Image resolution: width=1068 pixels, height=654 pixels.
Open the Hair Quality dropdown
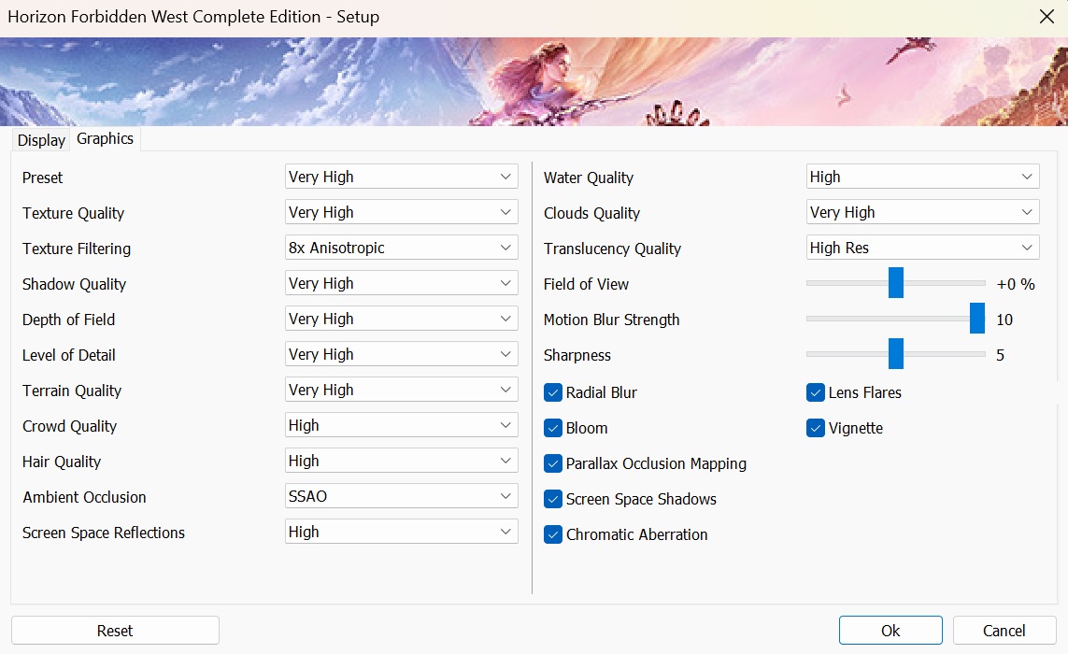point(401,461)
